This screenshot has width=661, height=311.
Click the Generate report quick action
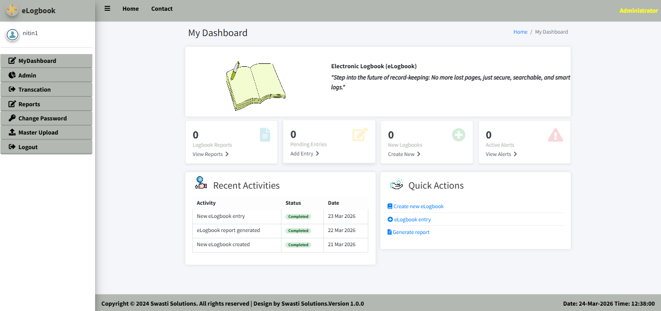tap(411, 233)
